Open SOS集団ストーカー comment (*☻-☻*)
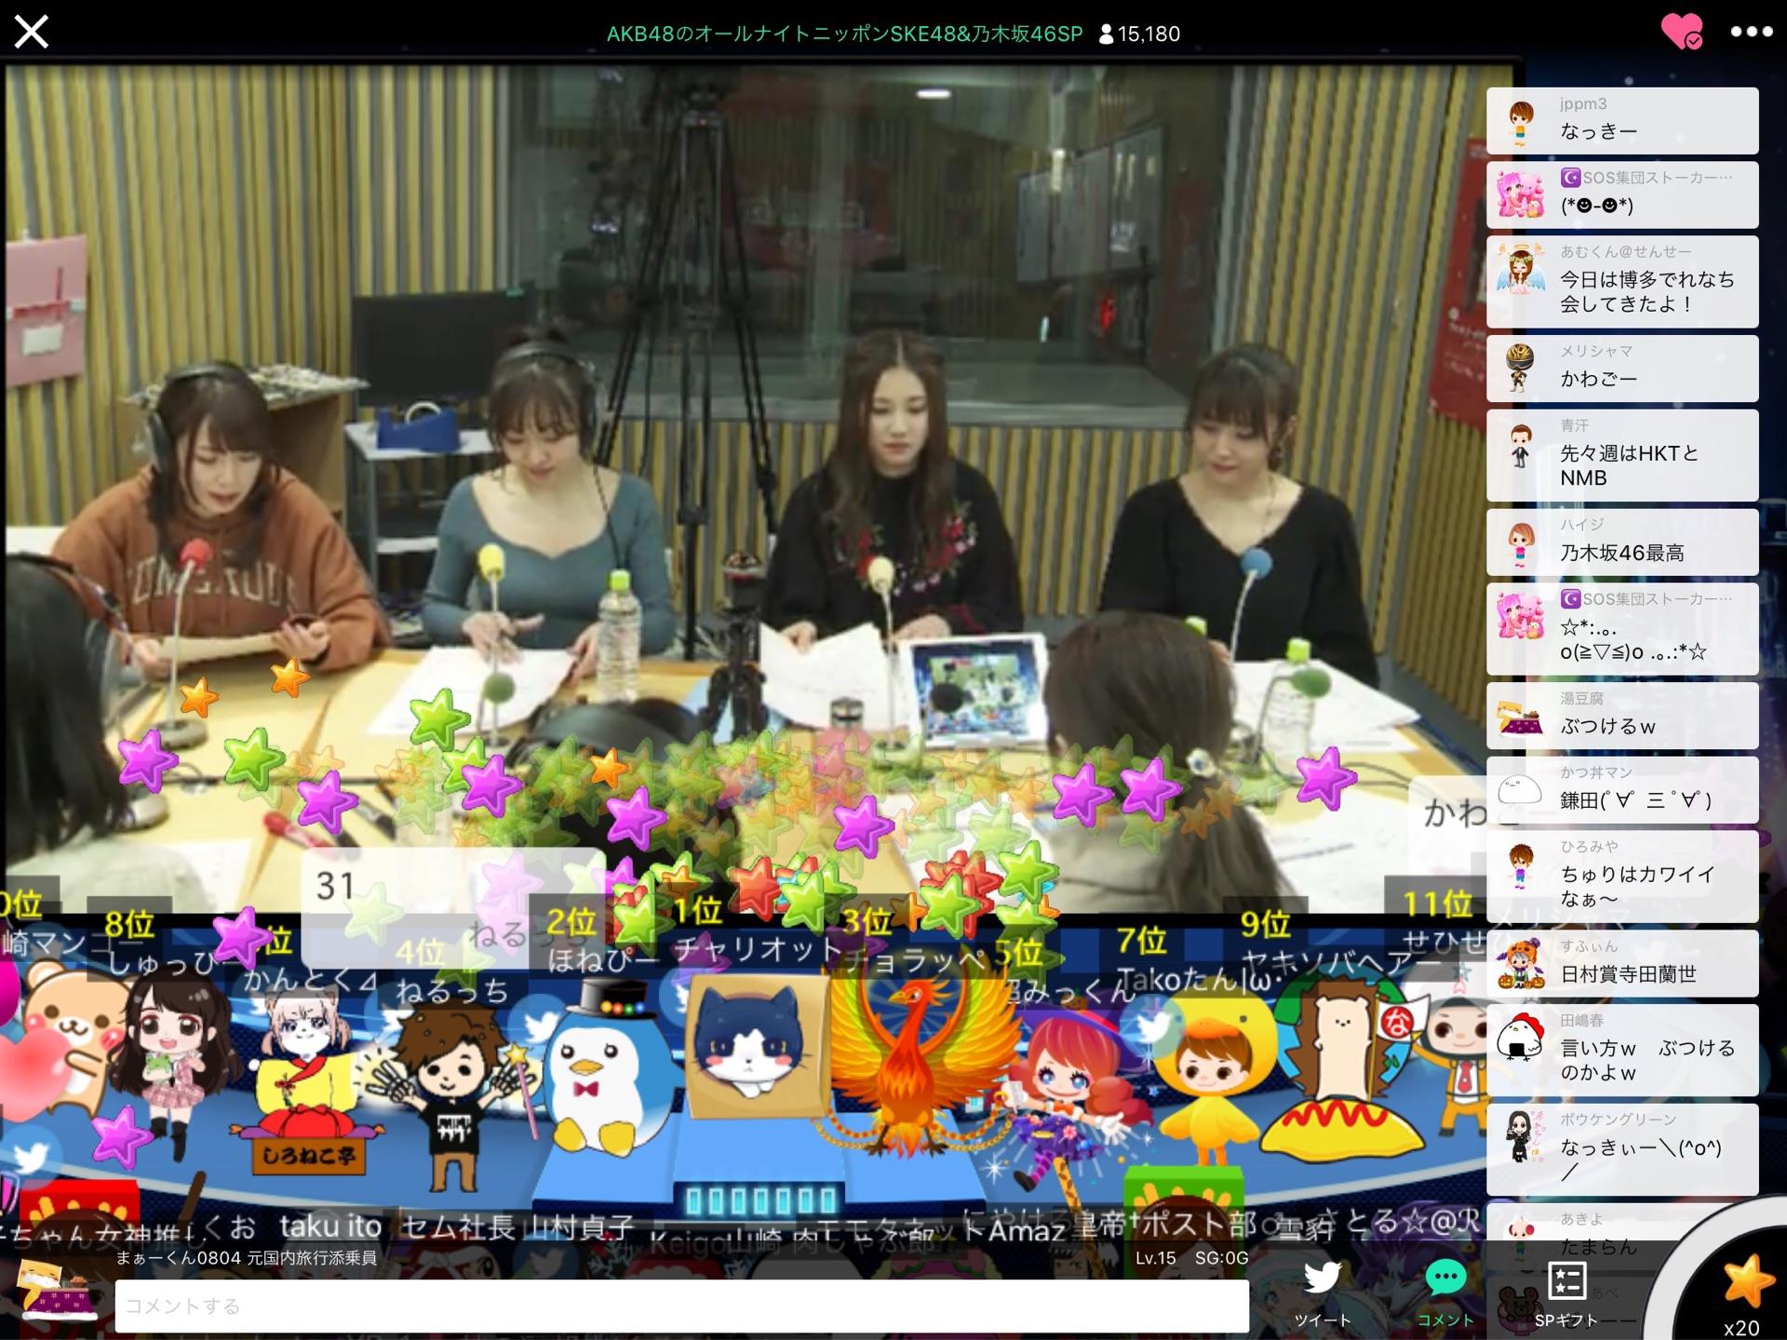This screenshot has width=1787, height=1340. point(1622,195)
